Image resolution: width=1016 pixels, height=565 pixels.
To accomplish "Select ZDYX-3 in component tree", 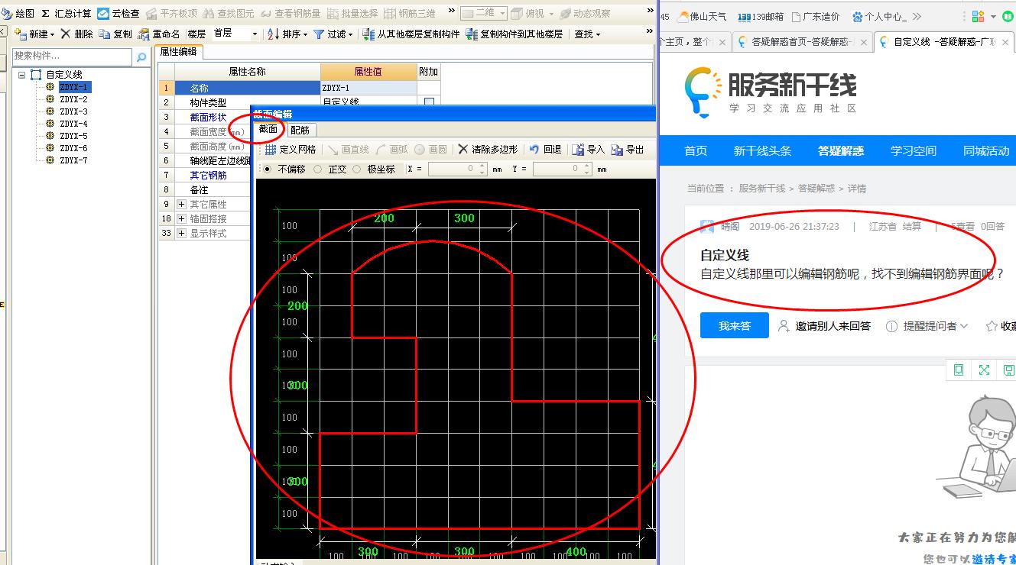I will (x=73, y=111).
